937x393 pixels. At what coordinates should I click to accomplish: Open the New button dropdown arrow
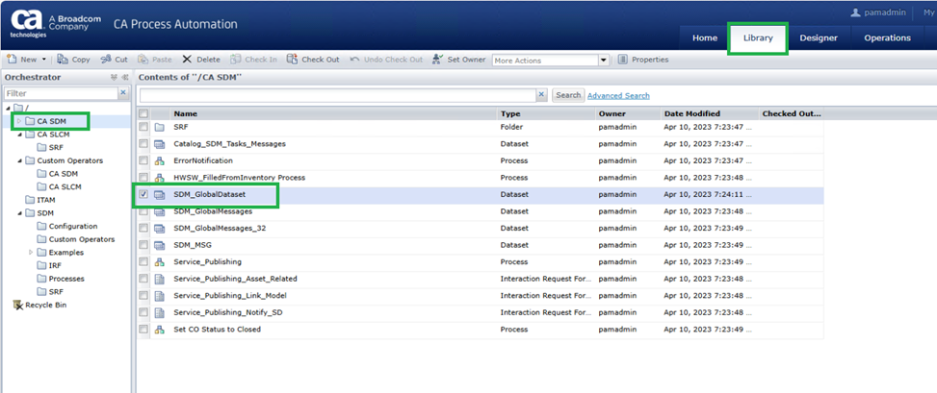coord(43,60)
